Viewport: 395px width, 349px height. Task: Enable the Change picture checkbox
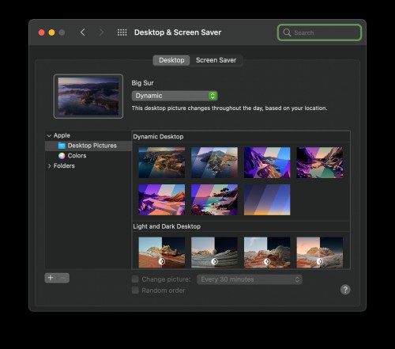[135, 279]
